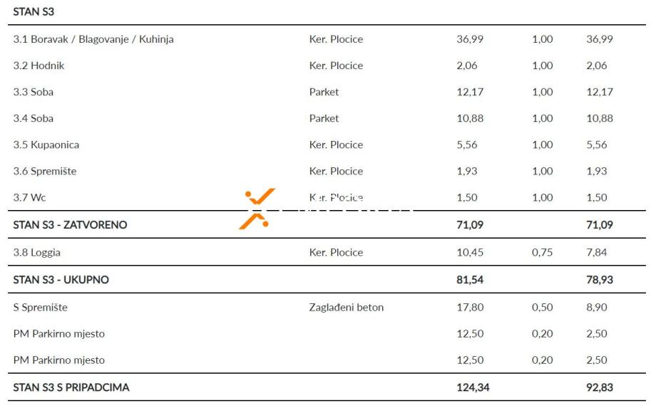Click the 81,54 total area value

pyautogui.click(x=470, y=280)
